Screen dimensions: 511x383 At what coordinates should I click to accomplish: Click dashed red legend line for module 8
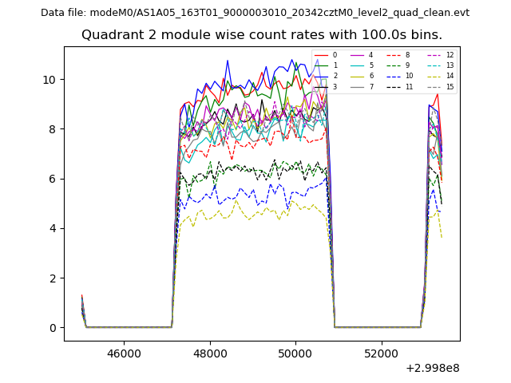(x=394, y=55)
